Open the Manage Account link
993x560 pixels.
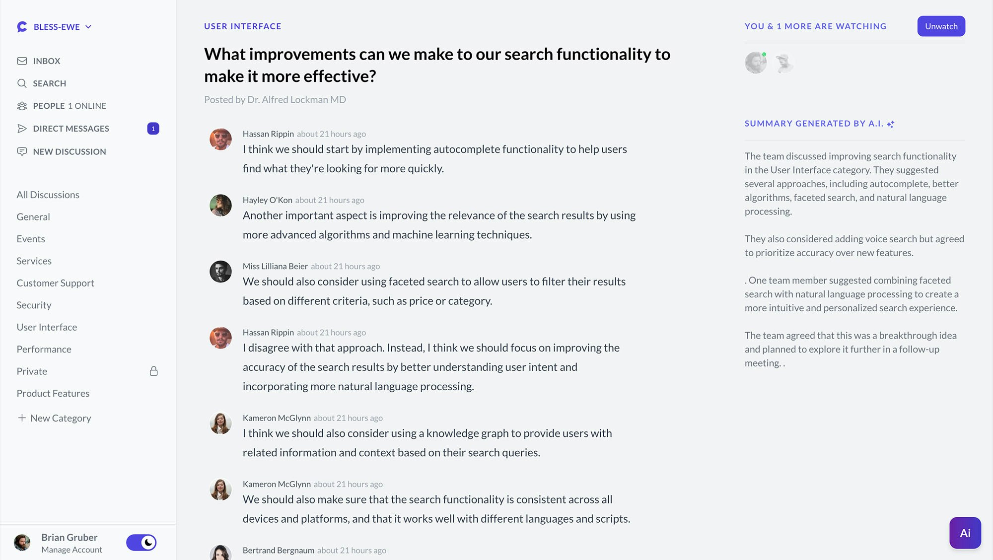[71, 550]
